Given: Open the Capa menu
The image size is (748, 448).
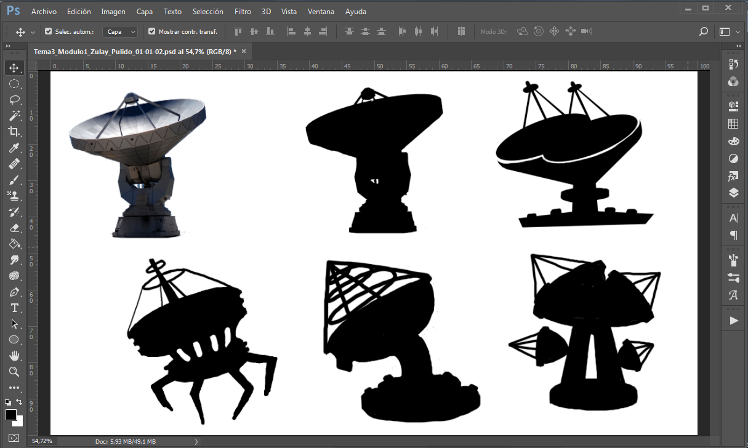Looking at the screenshot, I should point(145,11).
